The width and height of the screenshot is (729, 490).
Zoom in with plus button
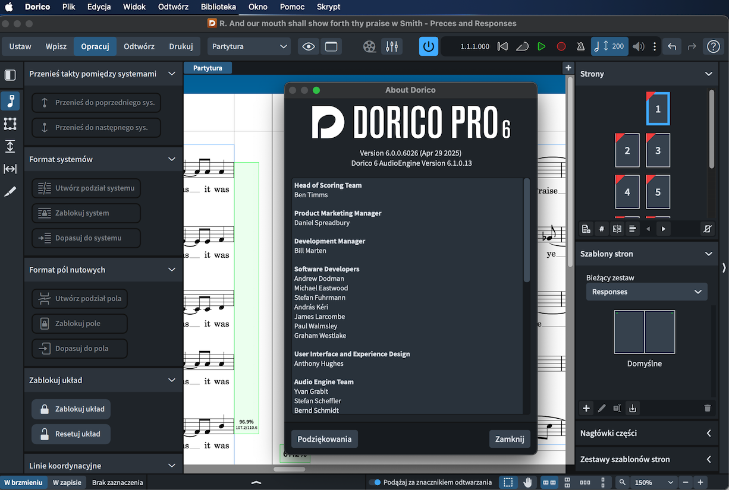tap(700, 482)
